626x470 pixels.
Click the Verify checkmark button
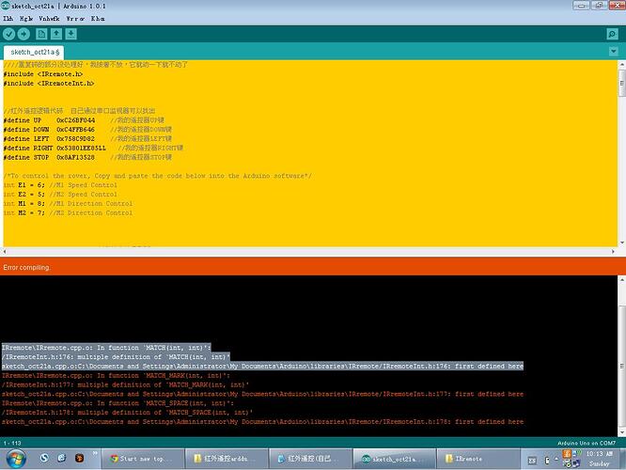8,35
